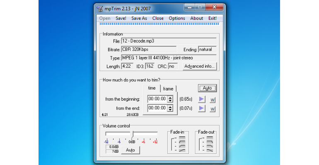Choose Save As from the menu bar

tap(139, 18)
